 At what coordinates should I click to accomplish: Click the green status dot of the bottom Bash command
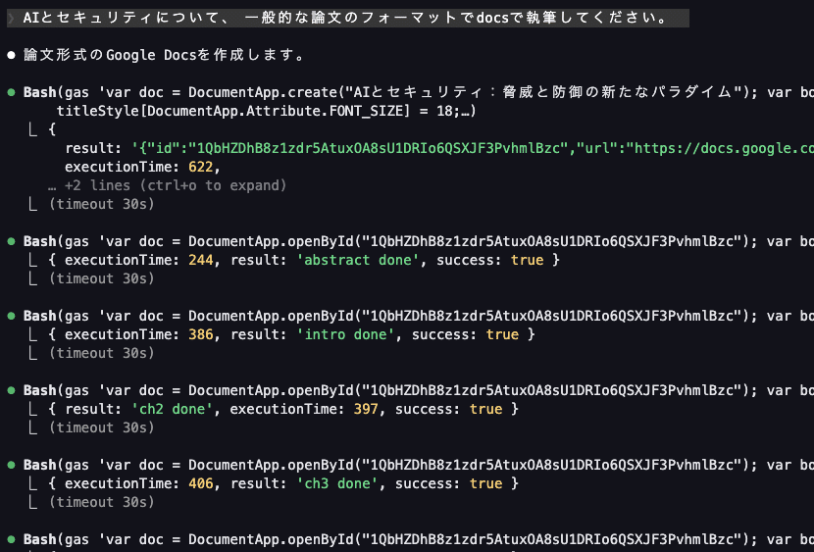tap(11, 539)
